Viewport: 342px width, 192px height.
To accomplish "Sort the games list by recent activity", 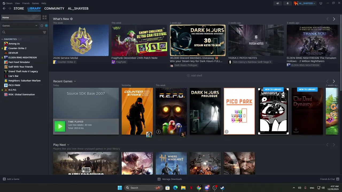I will pyautogui.click(x=42, y=26).
